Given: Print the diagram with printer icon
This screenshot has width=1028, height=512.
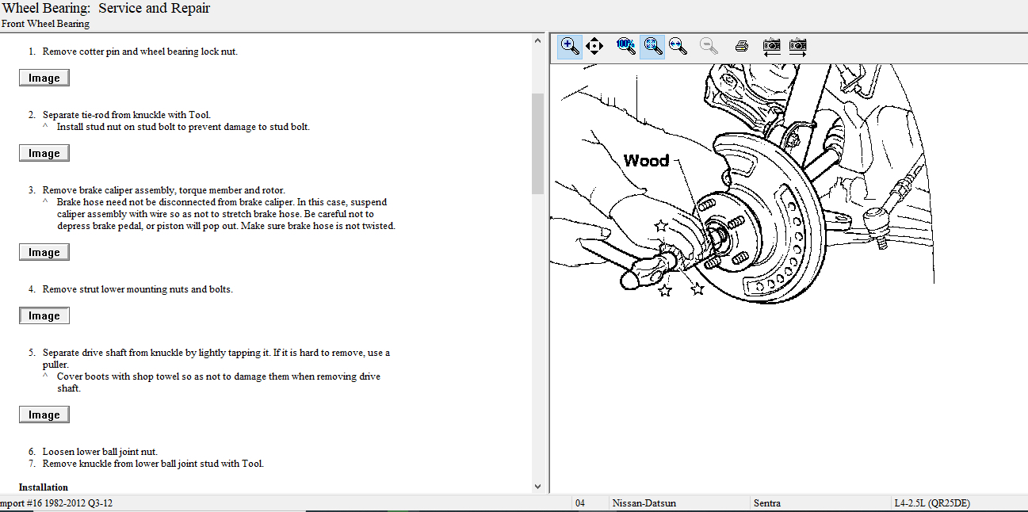Looking at the screenshot, I should (742, 46).
